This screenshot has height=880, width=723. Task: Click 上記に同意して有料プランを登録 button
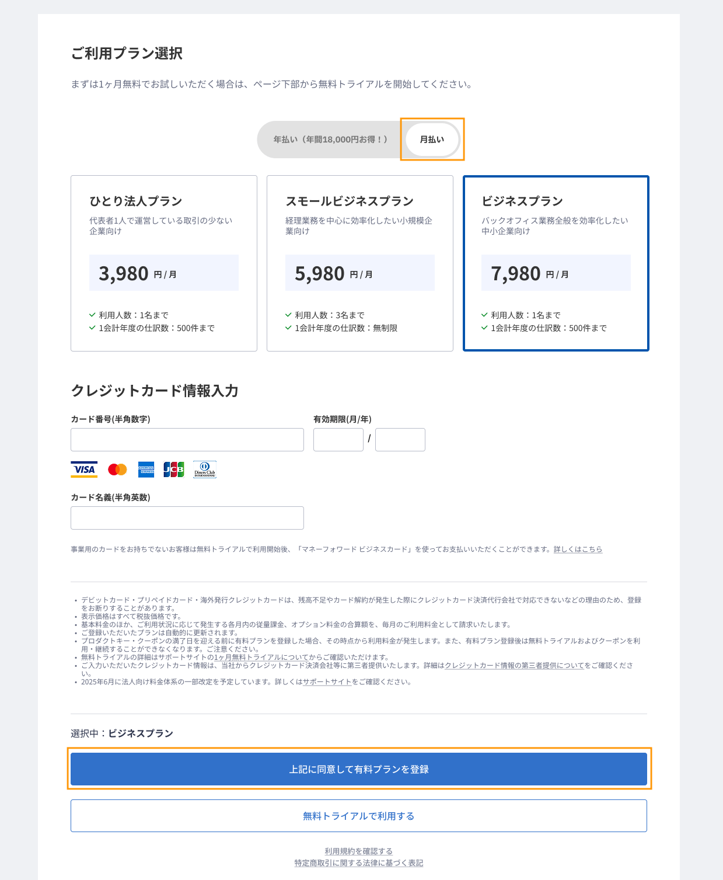(x=359, y=769)
